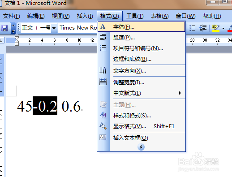Click the formatting toolbar's dotted move handle
This screenshot has width=232, height=177.
point(19,28)
